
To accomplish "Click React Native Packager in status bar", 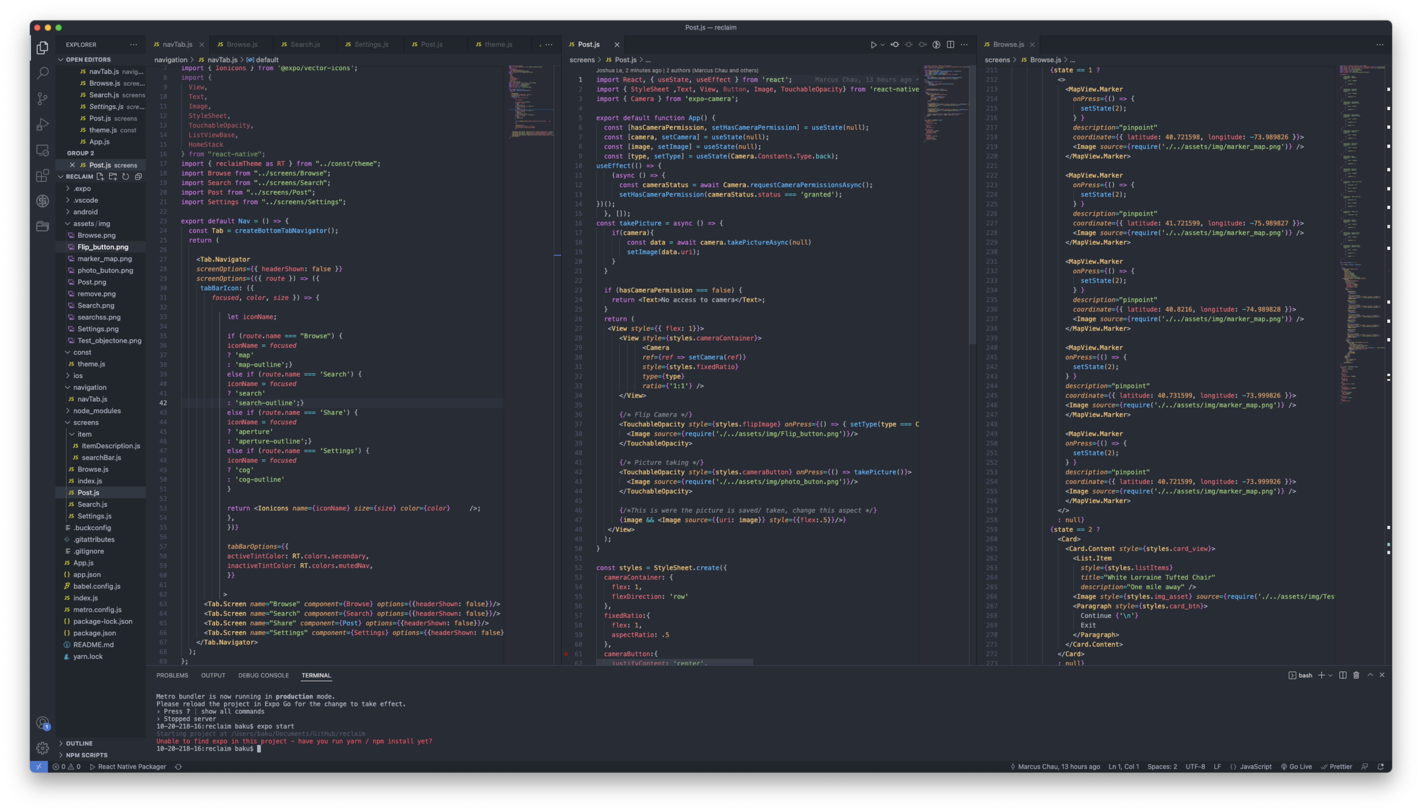I will coord(128,766).
